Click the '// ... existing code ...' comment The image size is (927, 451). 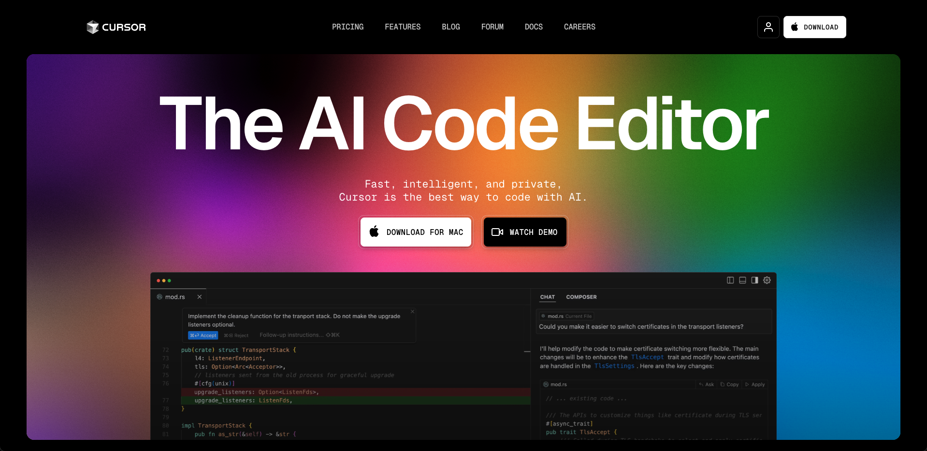(x=586, y=399)
